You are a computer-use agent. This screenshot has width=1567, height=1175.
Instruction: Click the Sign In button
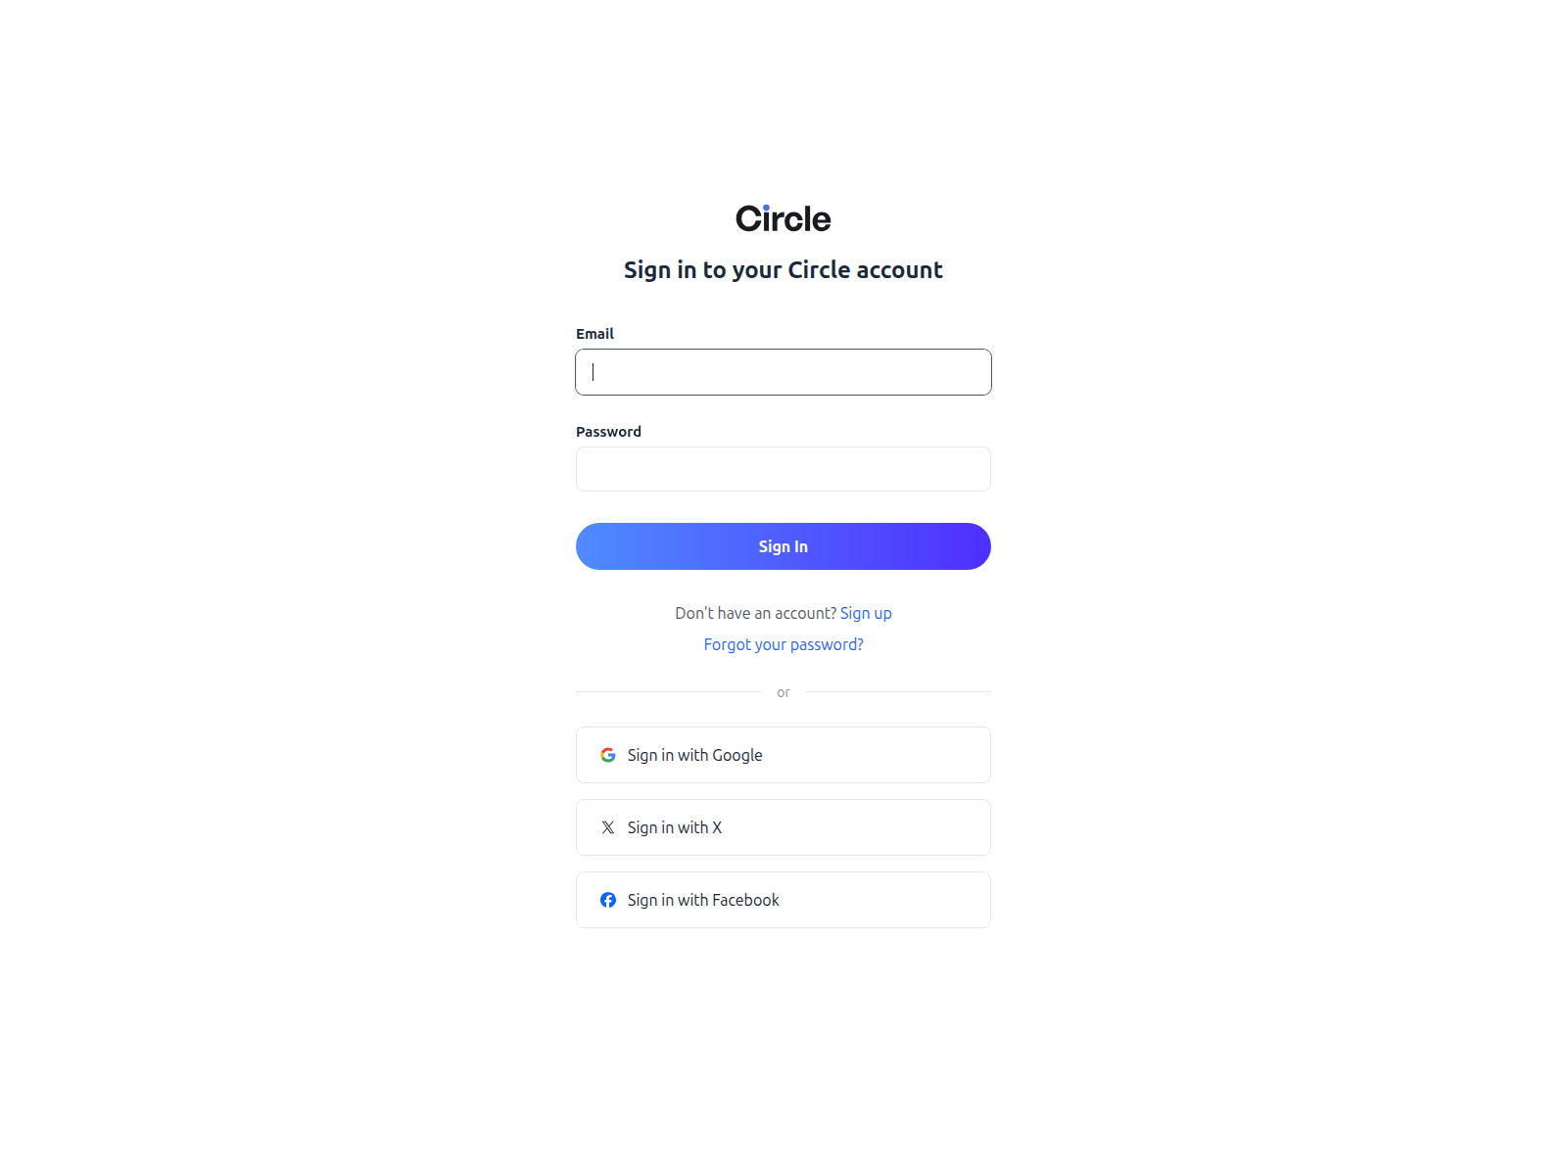(x=783, y=545)
